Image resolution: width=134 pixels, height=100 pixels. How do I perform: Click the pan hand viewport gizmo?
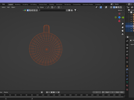click(123, 27)
